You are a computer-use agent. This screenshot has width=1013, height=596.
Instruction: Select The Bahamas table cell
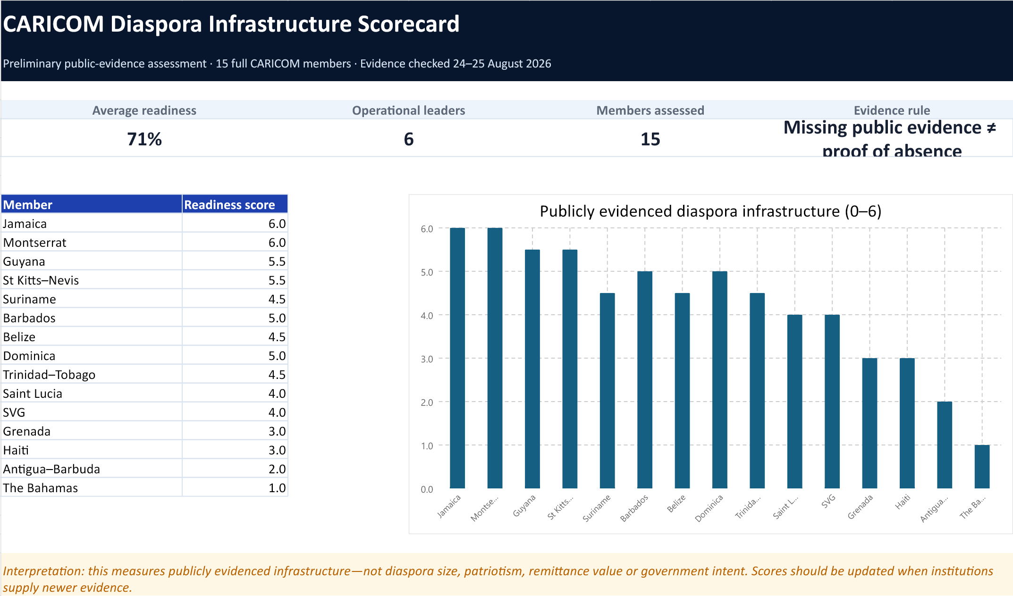point(92,487)
